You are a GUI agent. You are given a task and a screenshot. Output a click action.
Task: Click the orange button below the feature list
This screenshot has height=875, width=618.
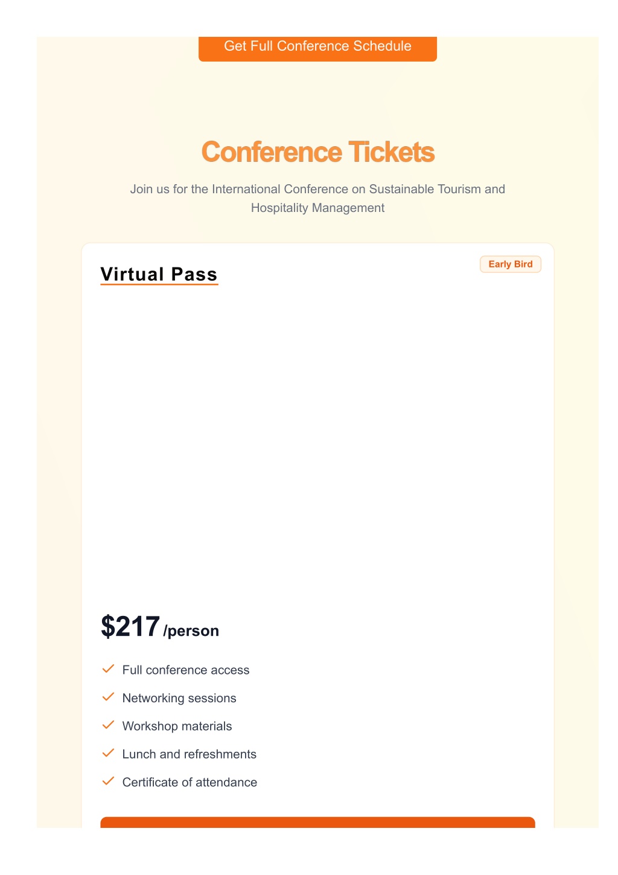(317, 822)
